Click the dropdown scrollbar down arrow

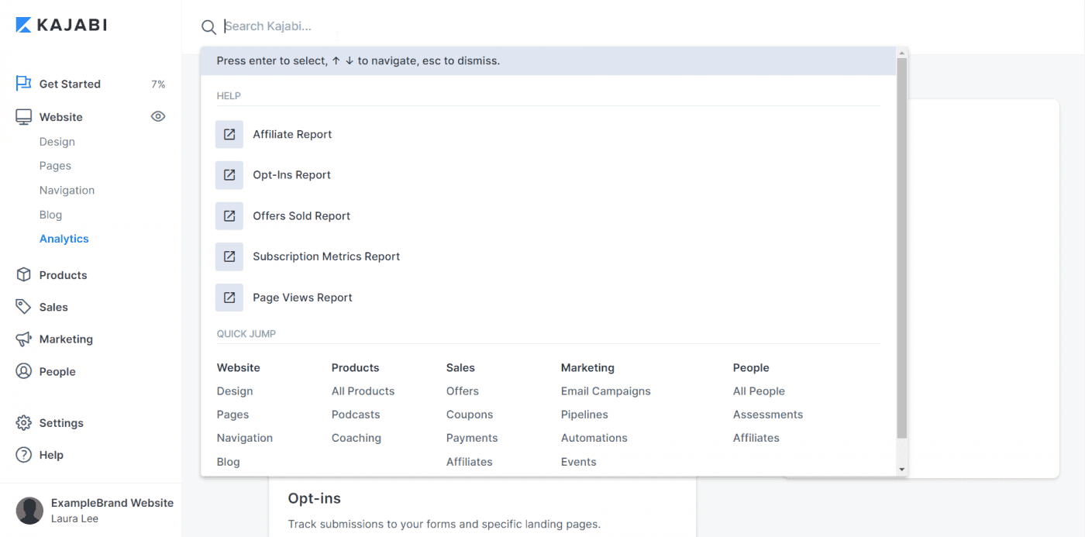[x=901, y=470]
